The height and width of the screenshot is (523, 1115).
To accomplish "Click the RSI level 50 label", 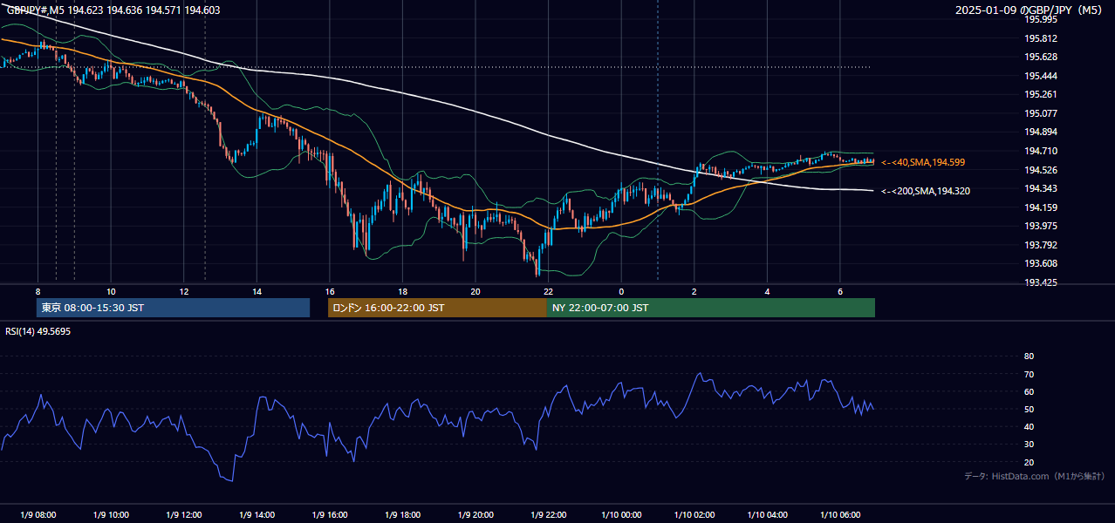I will click(x=1029, y=409).
